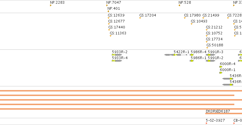242x125 pixels.
Task: Open the GS:17204 label
Action: 148,15
